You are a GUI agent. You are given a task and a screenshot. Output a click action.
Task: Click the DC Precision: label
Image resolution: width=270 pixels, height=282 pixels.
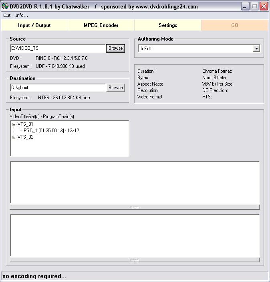click(215, 90)
